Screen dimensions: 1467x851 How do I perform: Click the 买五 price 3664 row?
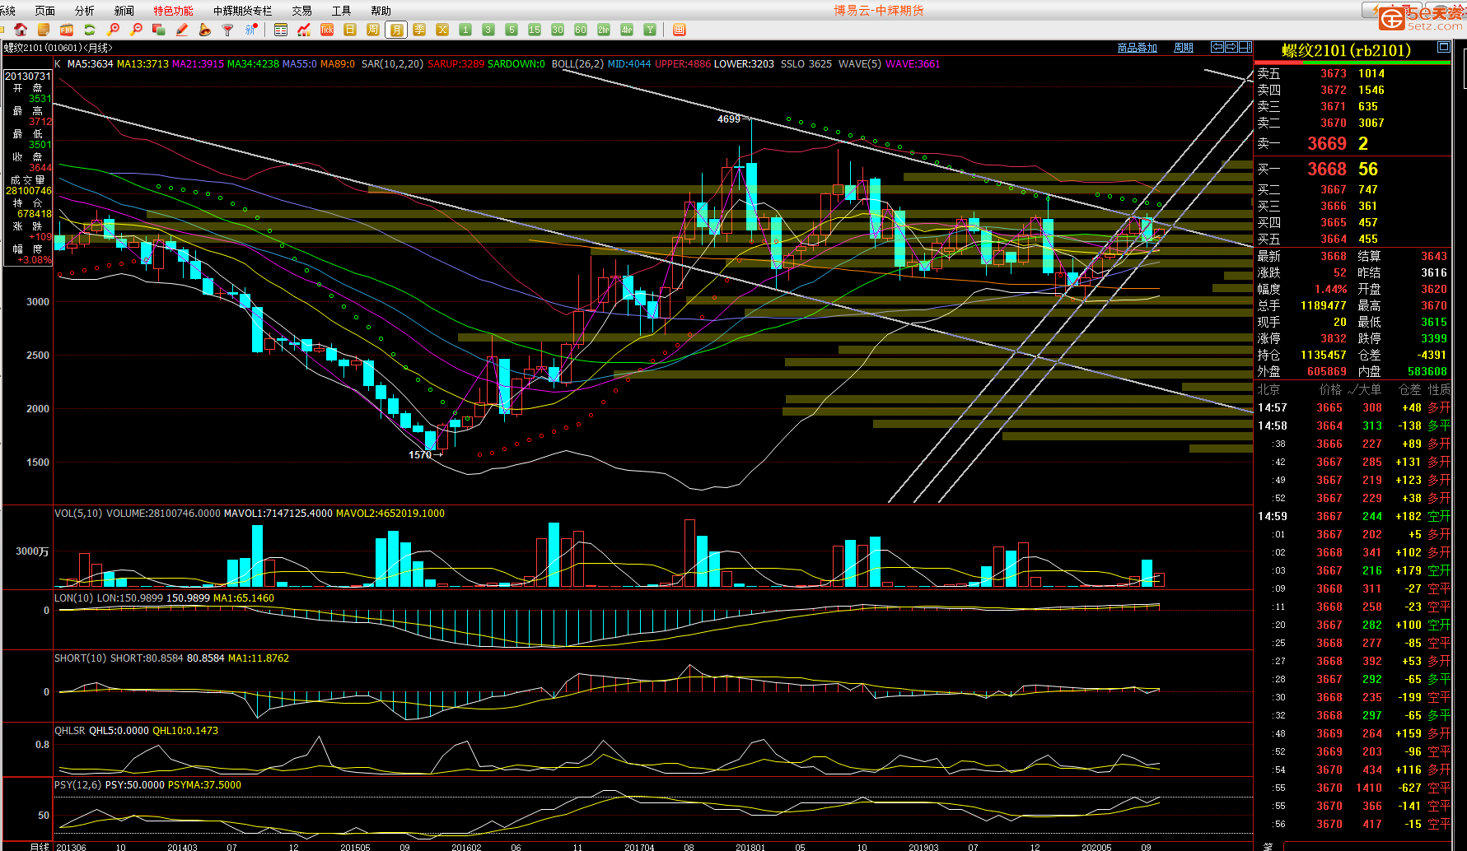(1353, 239)
